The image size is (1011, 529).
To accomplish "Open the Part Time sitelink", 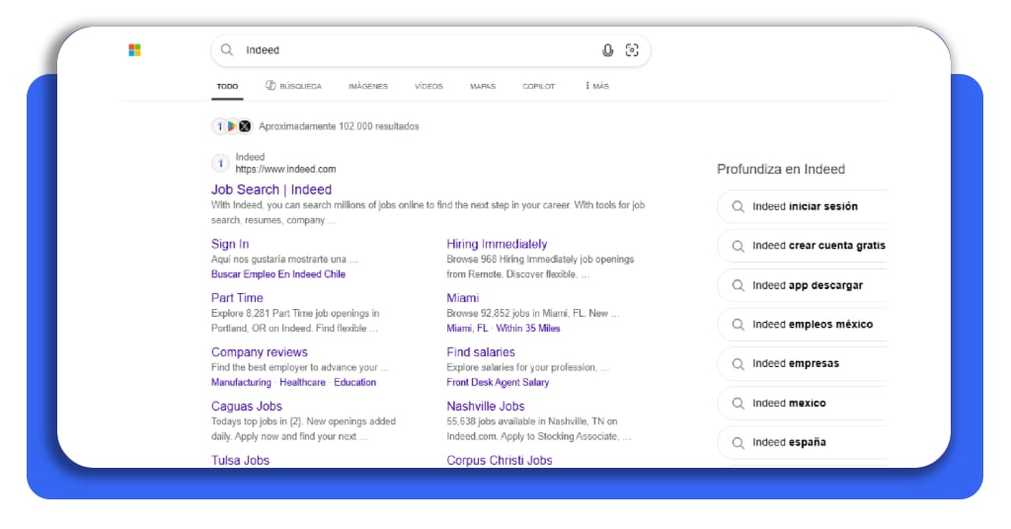I will pos(237,298).
